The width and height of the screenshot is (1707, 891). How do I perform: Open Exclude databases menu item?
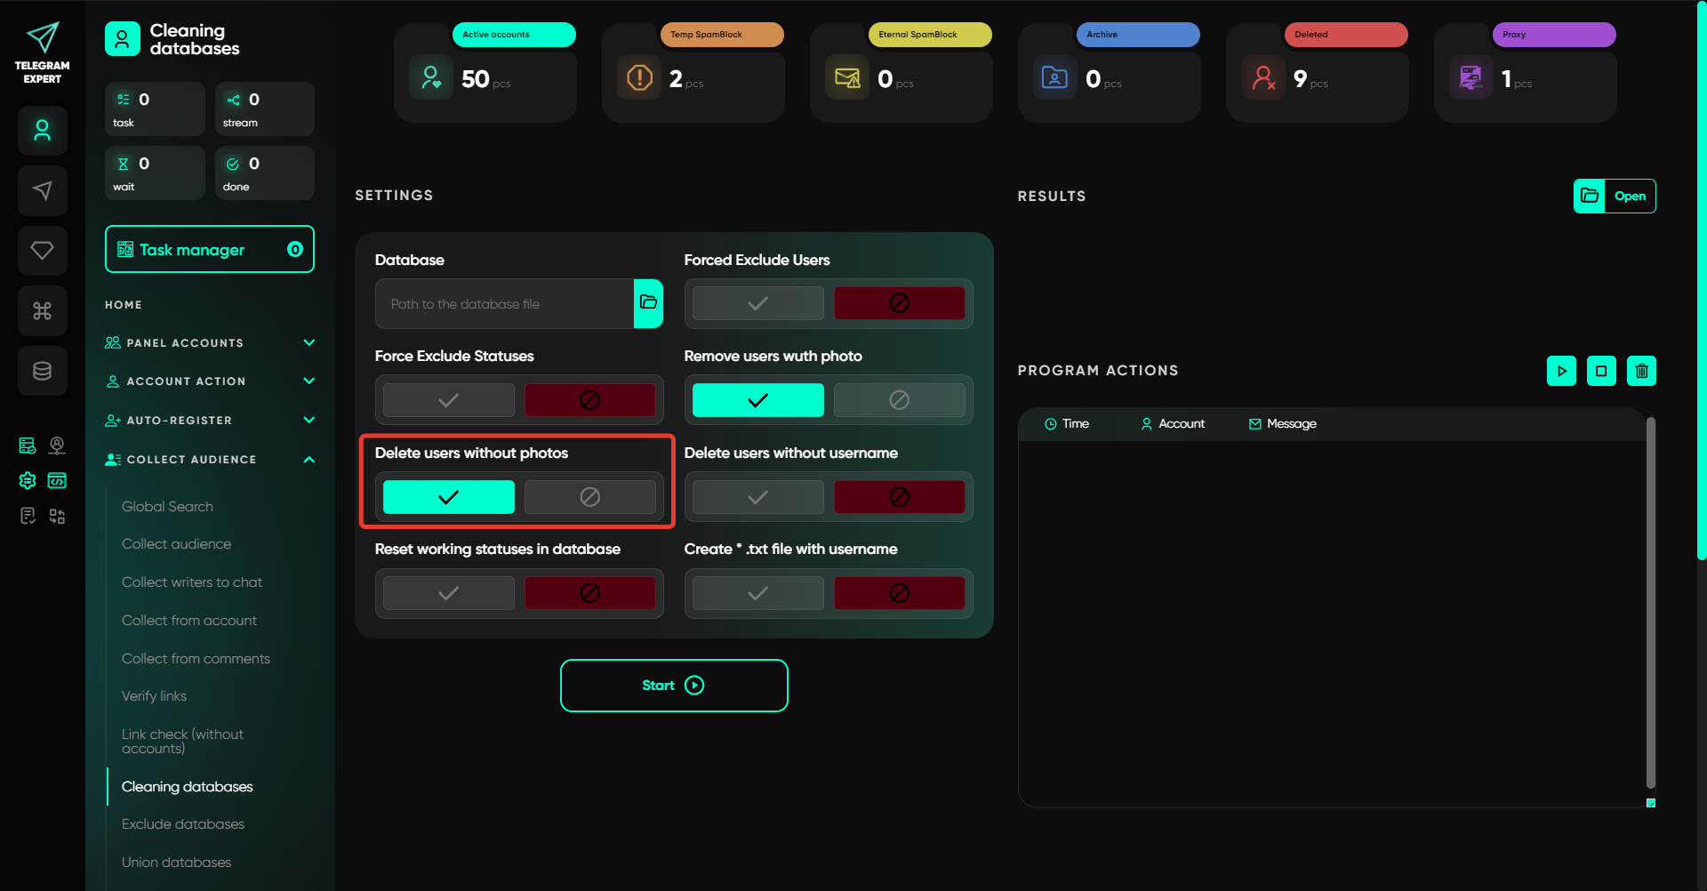183,824
